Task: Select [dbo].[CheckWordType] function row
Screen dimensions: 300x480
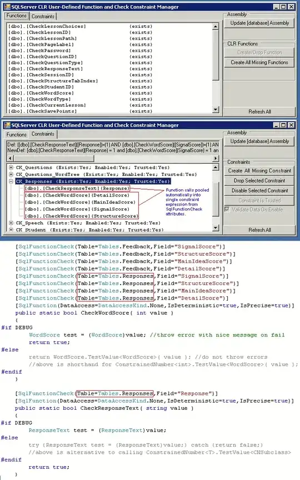Action: pyautogui.click(x=80, y=99)
